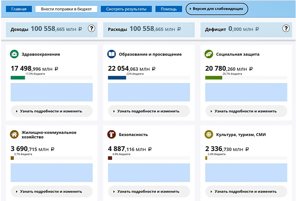Open help question mark next to Дефицит
The height and width of the screenshot is (201, 296).
tap(286, 28)
